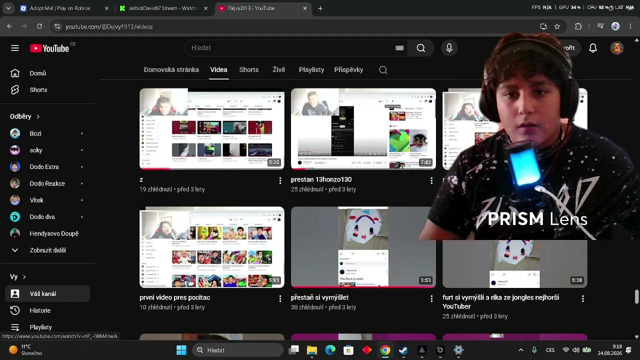
Task: Go to the YouTube logo home link
Action: point(49,48)
